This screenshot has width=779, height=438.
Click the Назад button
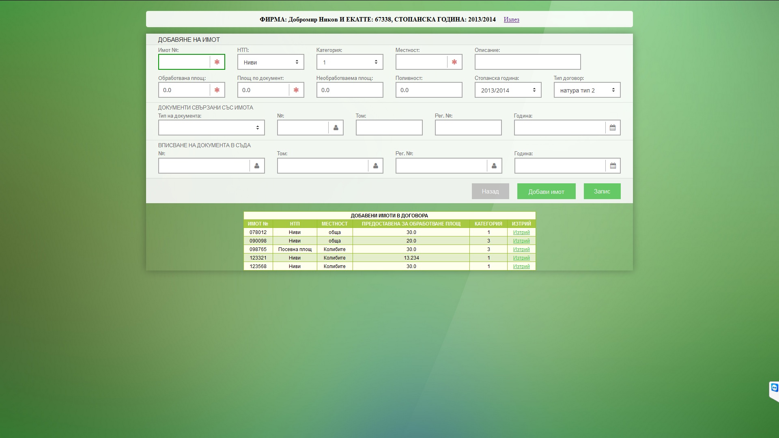click(490, 191)
